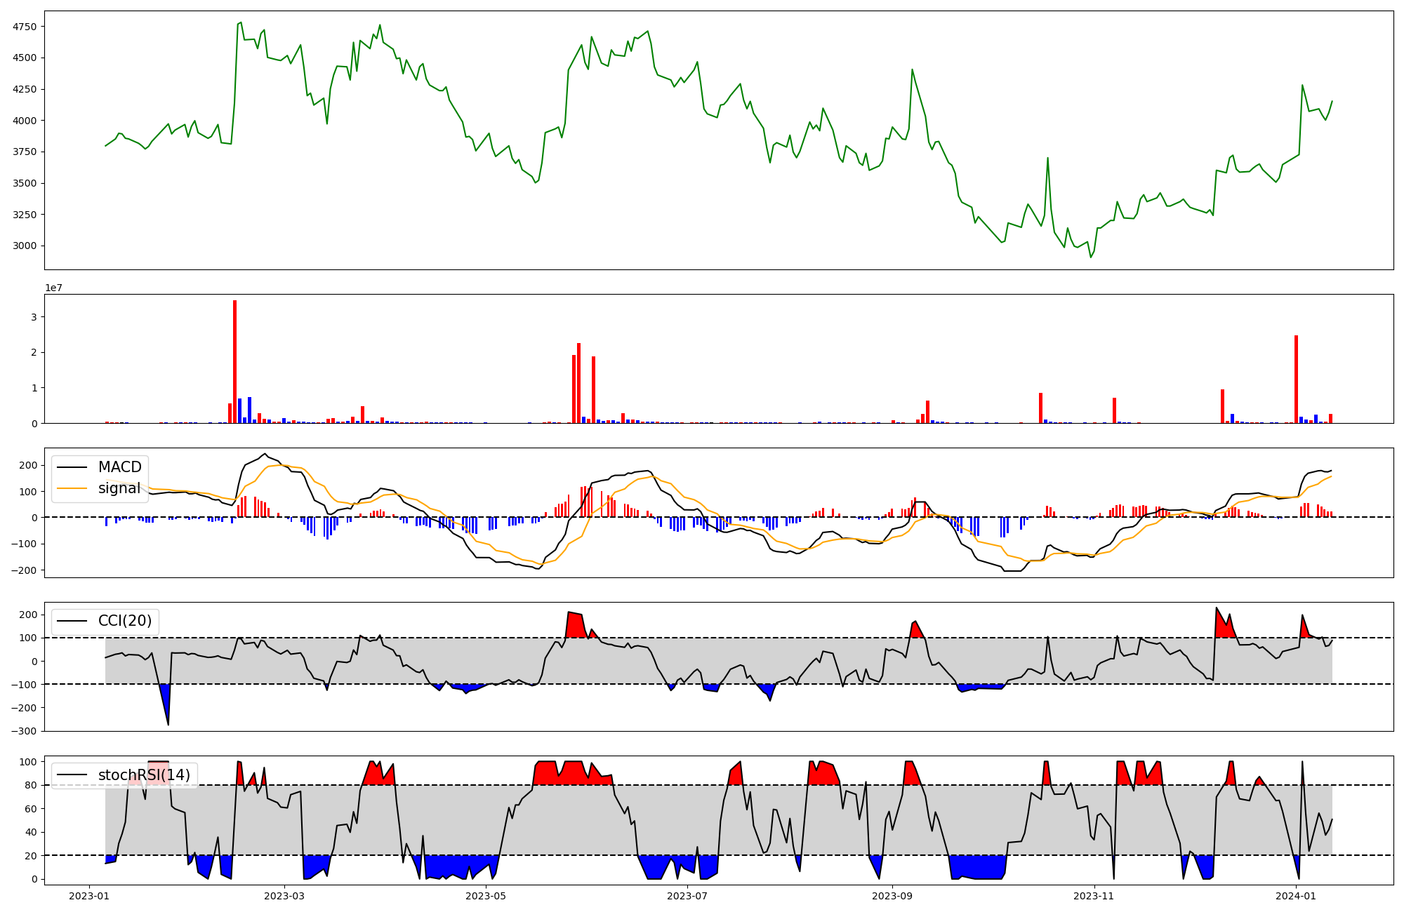Click the 4750 price axis tick label

pos(25,27)
